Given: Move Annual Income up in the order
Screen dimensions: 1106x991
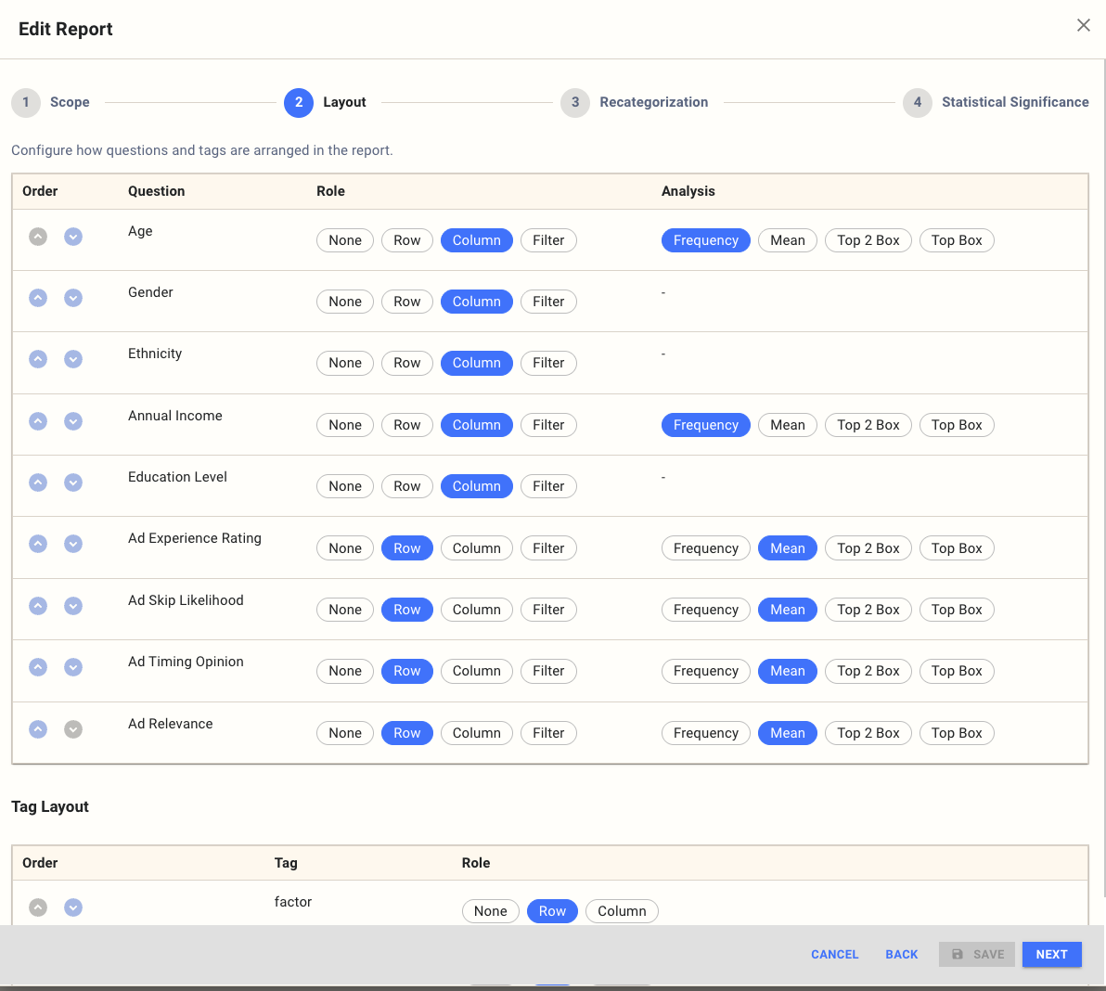Looking at the screenshot, I should pos(38,420).
